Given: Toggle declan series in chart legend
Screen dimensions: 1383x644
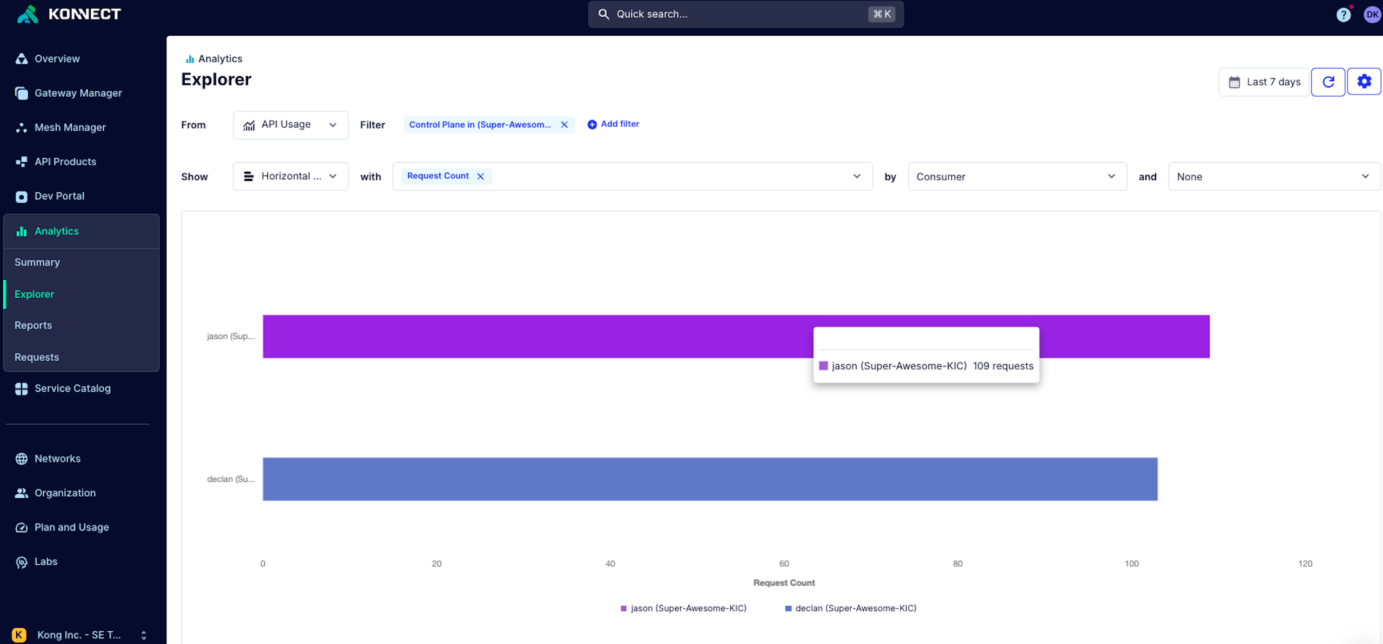Looking at the screenshot, I should (x=851, y=608).
